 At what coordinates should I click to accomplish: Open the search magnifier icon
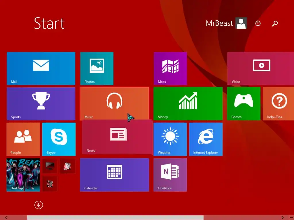pos(275,23)
